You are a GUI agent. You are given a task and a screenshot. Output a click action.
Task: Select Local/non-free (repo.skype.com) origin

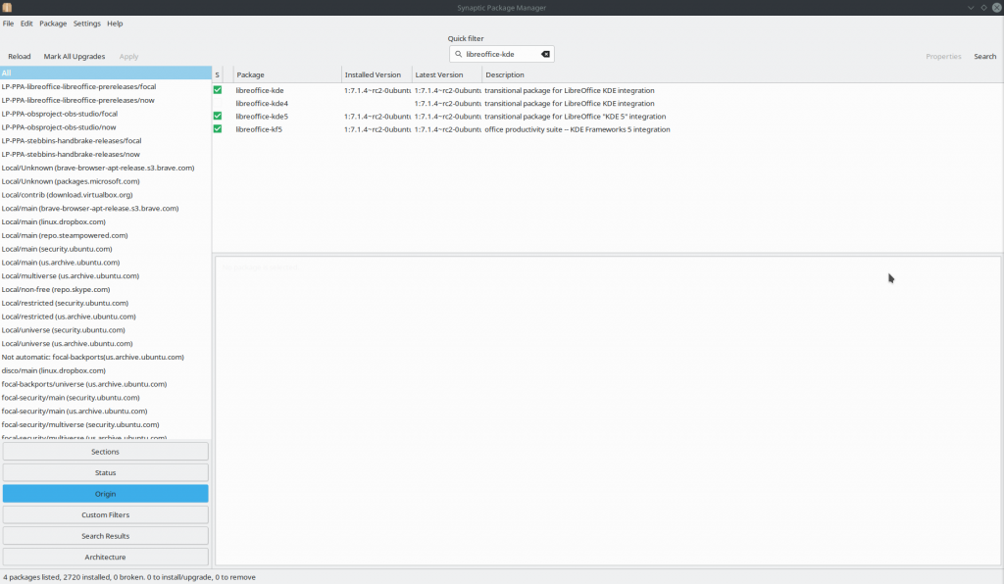(56, 290)
